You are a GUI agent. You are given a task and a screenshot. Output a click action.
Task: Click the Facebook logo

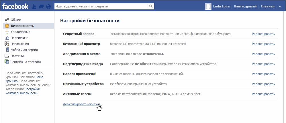click(x=15, y=6)
